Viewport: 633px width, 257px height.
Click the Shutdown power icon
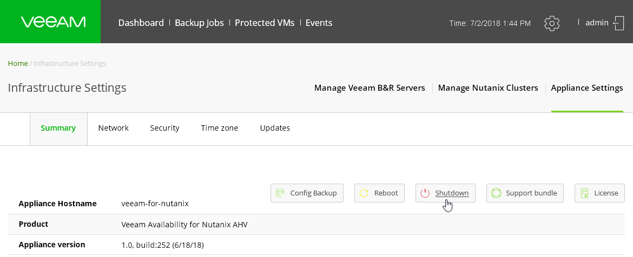(x=425, y=193)
